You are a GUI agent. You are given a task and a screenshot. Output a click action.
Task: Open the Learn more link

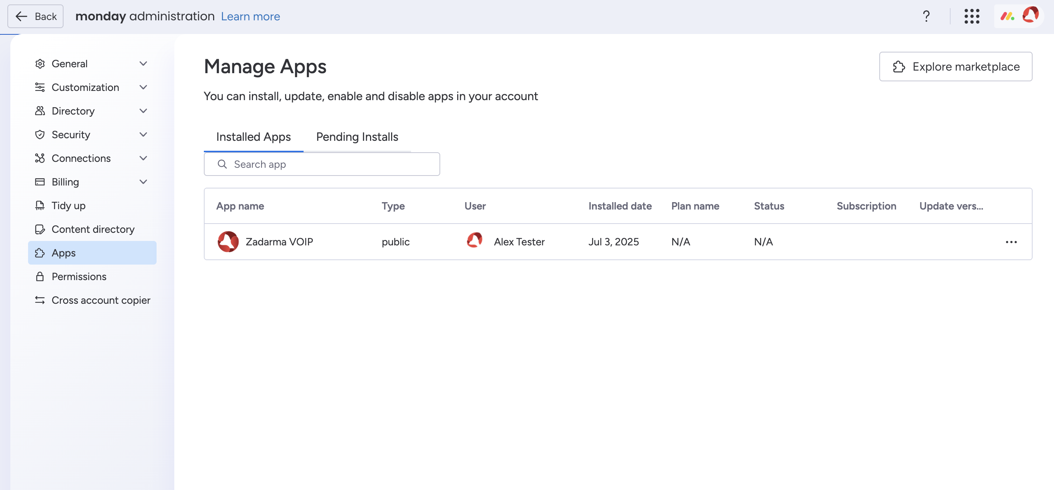click(250, 16)
